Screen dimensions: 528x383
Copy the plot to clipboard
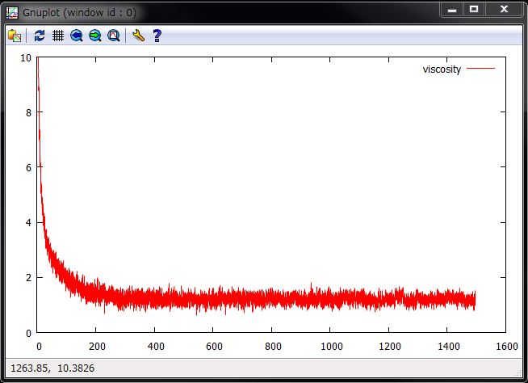[15, 36]
